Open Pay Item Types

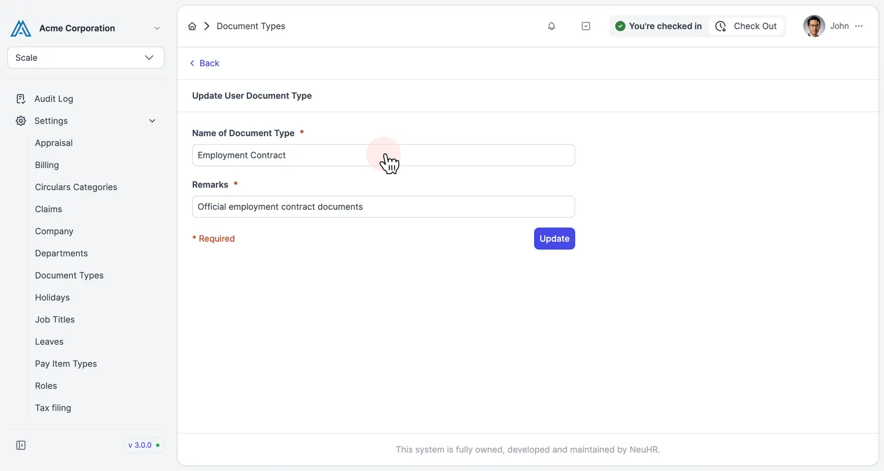pyautogui.click(x=66, y=364)
